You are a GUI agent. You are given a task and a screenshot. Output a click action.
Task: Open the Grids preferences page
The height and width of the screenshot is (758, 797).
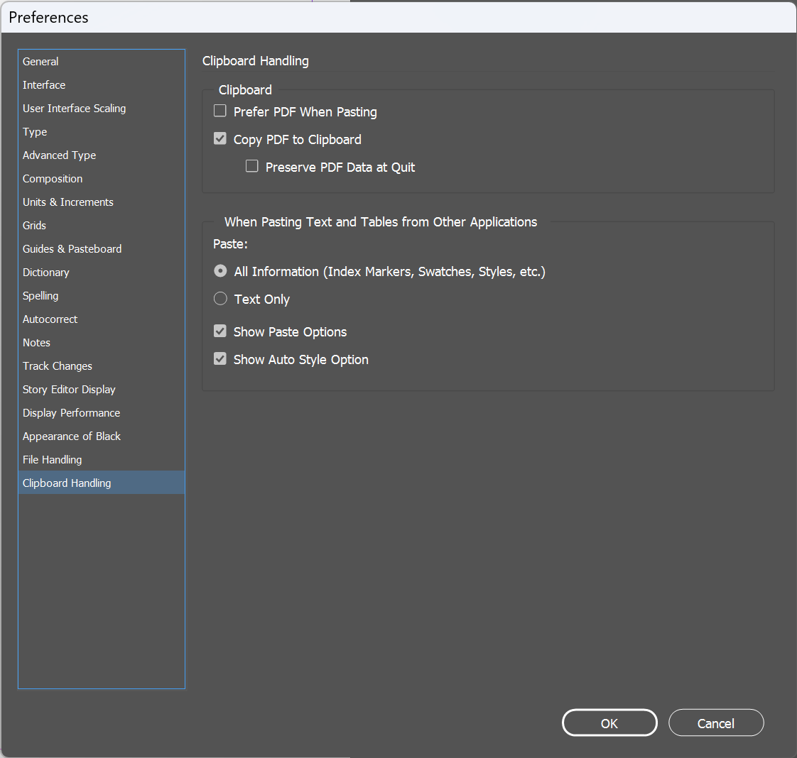tap(34, 225)
